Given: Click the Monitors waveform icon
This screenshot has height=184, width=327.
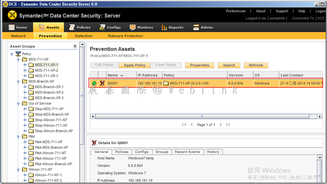Looking at the screenshot, I should point(132,27).
